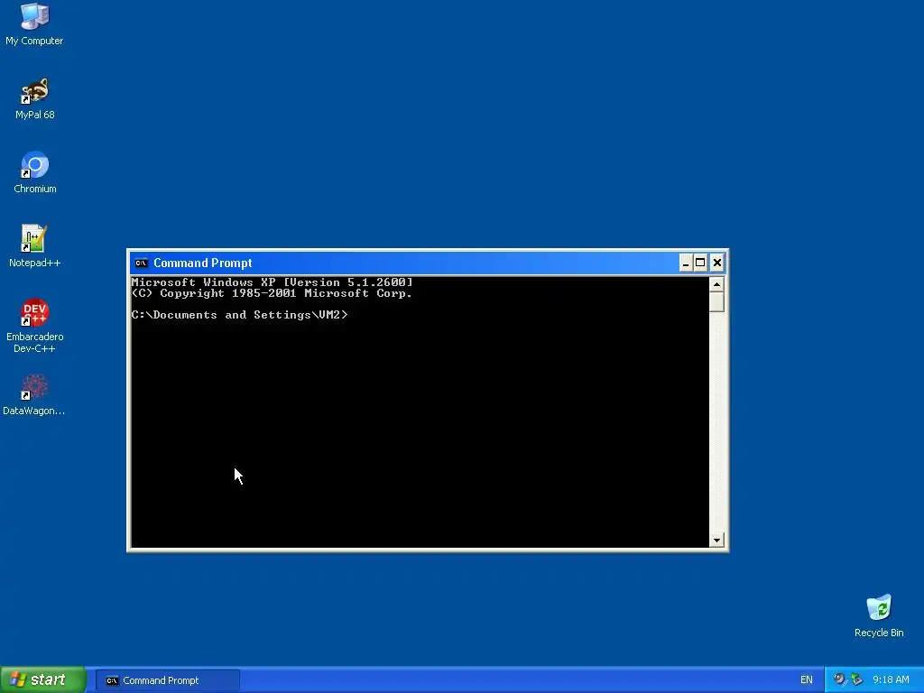Click the second system tray icon

(x=857, y=679)
